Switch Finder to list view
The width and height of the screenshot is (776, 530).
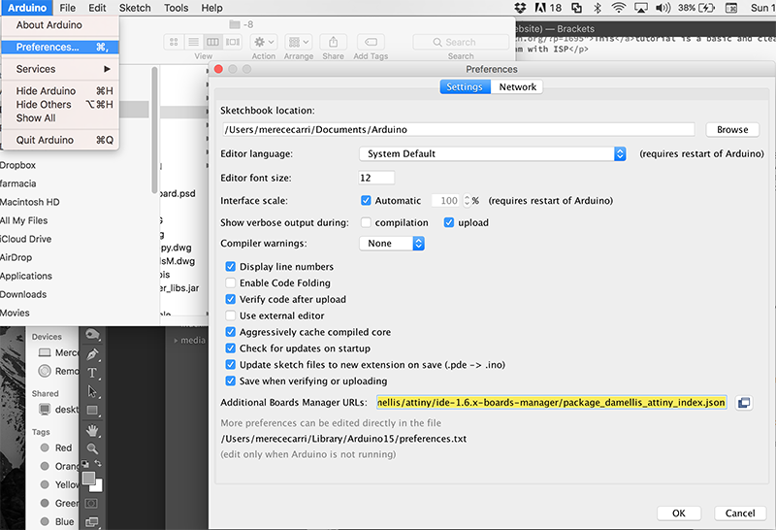click(193, 42)
